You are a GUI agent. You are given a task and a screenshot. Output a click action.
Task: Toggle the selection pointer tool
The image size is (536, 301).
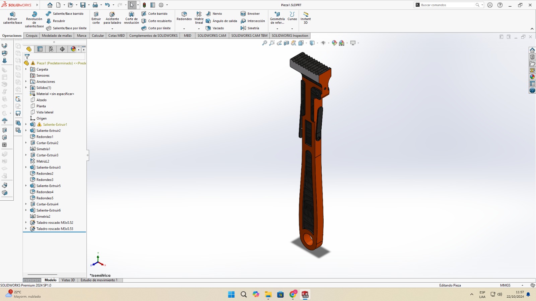click(132, 5)
